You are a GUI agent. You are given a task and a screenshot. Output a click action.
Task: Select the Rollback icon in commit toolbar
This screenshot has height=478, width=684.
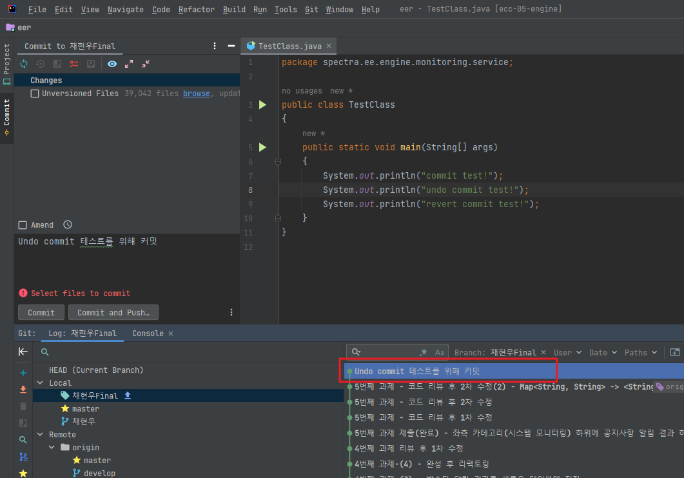[x=41, y=64]
